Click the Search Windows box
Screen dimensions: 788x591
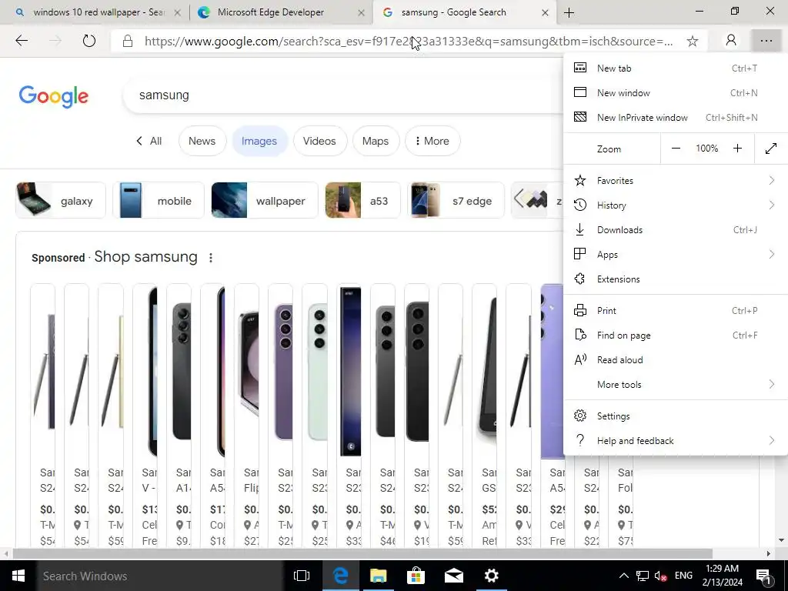coord(160,576)
